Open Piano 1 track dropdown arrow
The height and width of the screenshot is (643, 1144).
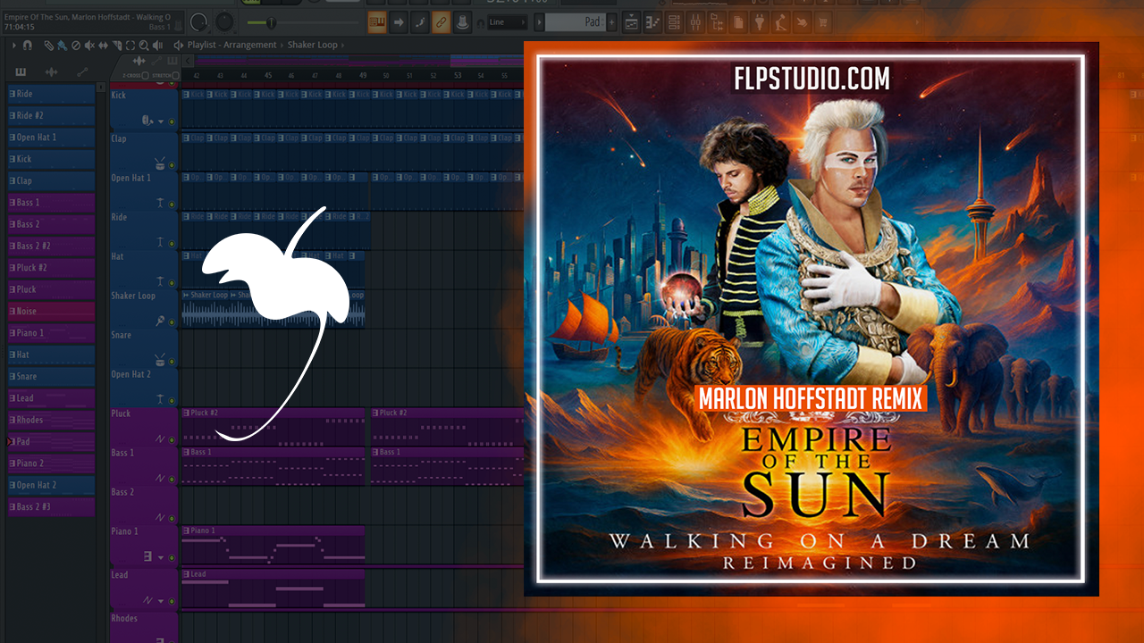(x=161, y=558)
